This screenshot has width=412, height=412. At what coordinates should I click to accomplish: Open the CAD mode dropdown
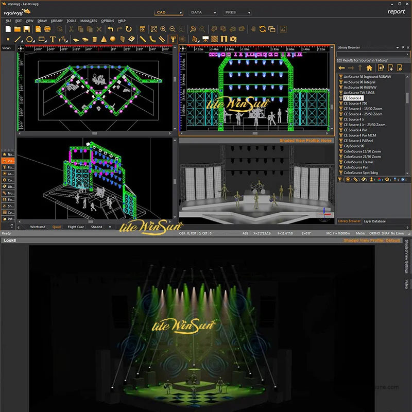click(x=169, y=12)
